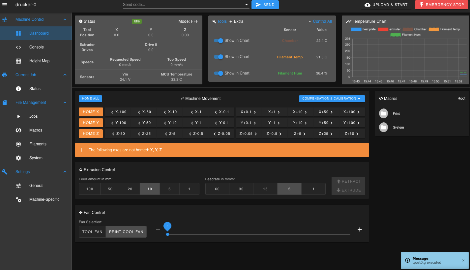
Task: Toggle Show in Chart for Chamber sensor
Action: tap(219, 41)
